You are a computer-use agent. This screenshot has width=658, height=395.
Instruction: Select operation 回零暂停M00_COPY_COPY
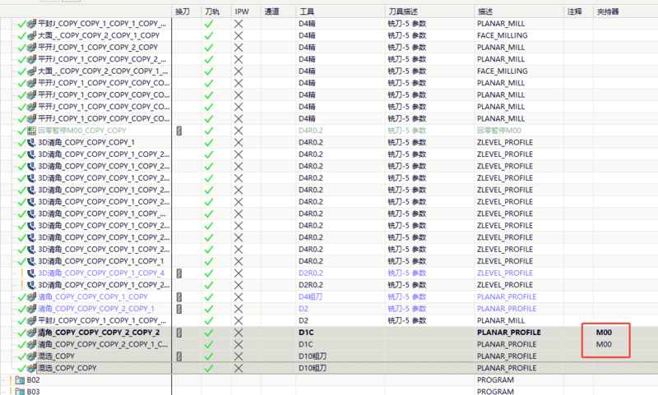(x=81, y=131)
